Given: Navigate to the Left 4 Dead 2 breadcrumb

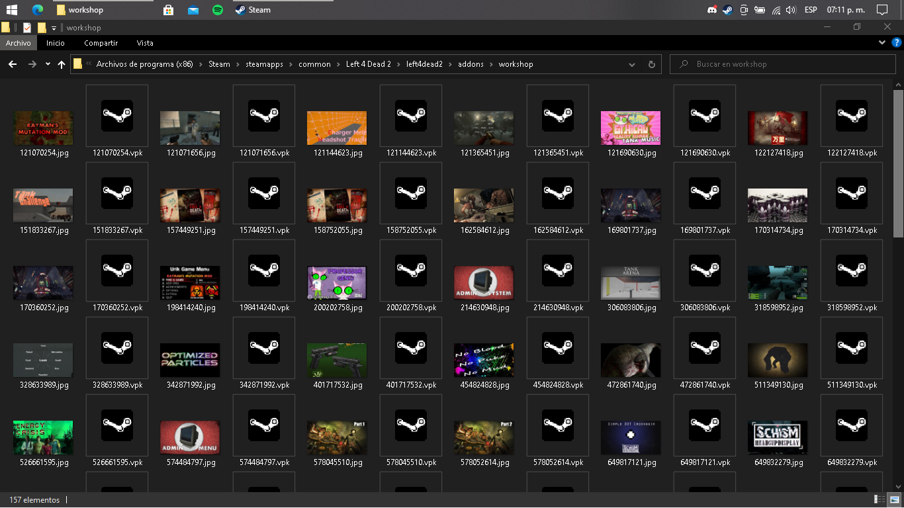Looking at the screenshot, I should tap(369, 64).
